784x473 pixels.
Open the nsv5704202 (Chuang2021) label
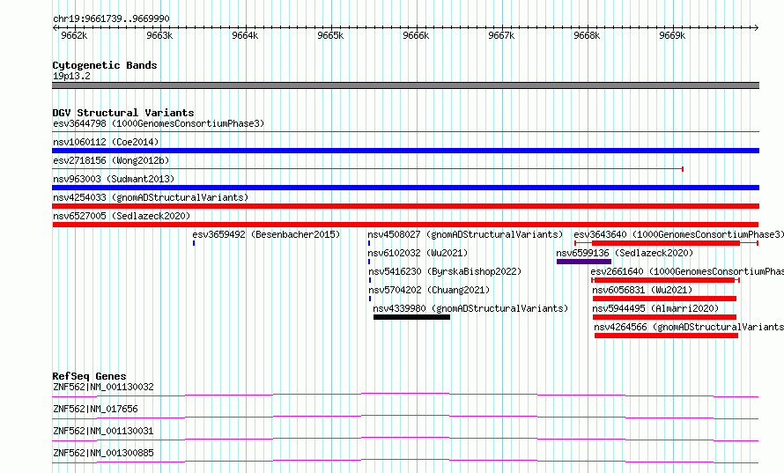(429, 290)
